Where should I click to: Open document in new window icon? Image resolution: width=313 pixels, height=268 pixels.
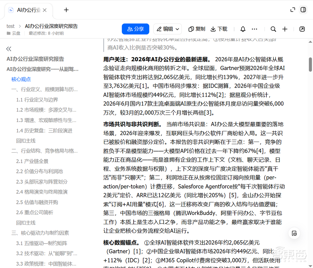pos(302,29)
